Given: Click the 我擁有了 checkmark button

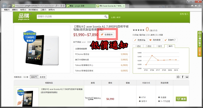Looking at the screenshot, I should click(170, 40).
